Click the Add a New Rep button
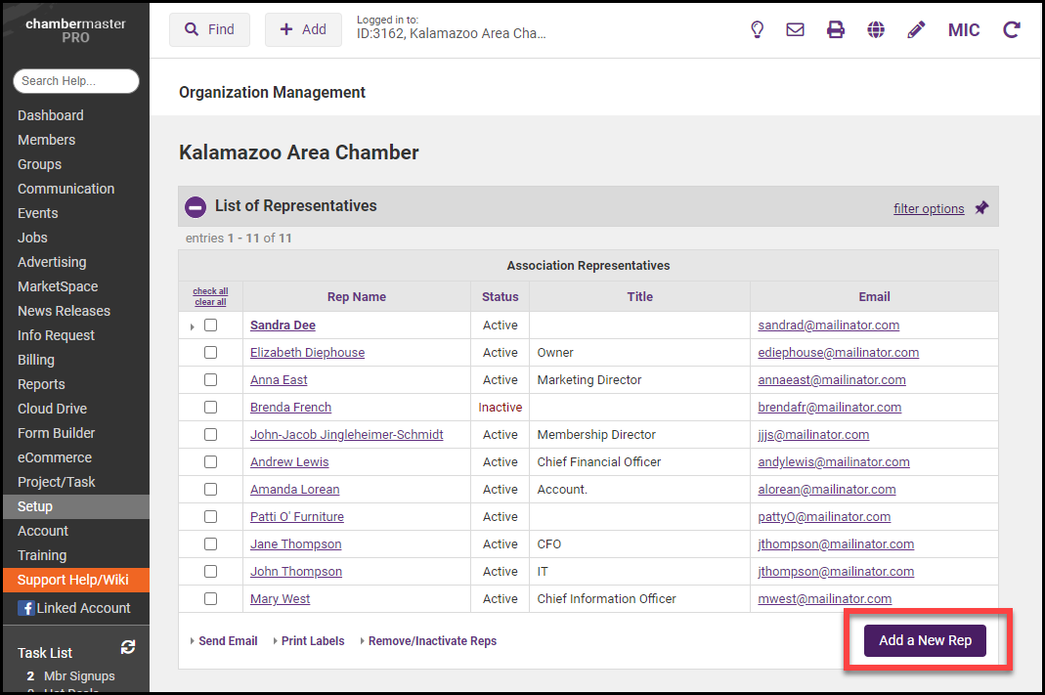 click(925, 640)
